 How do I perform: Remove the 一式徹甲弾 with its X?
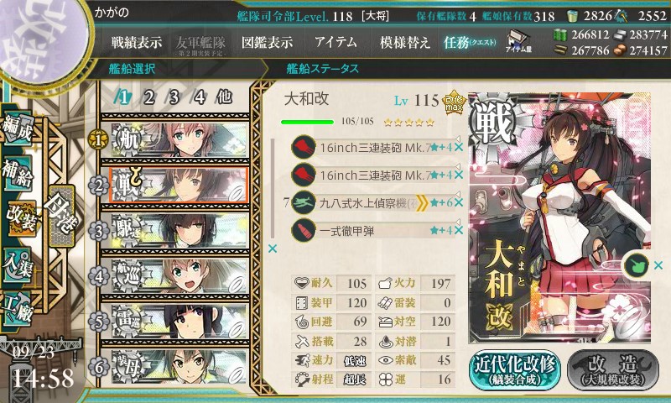(x=459, y=230)
